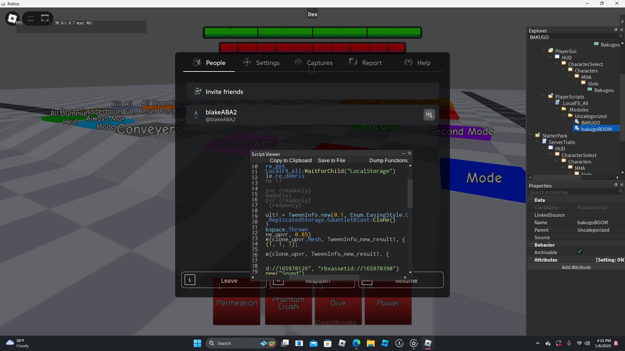Collapse the Behavior properties section
The height and width of the screenshot is (351, 625).
click(531, 244)
